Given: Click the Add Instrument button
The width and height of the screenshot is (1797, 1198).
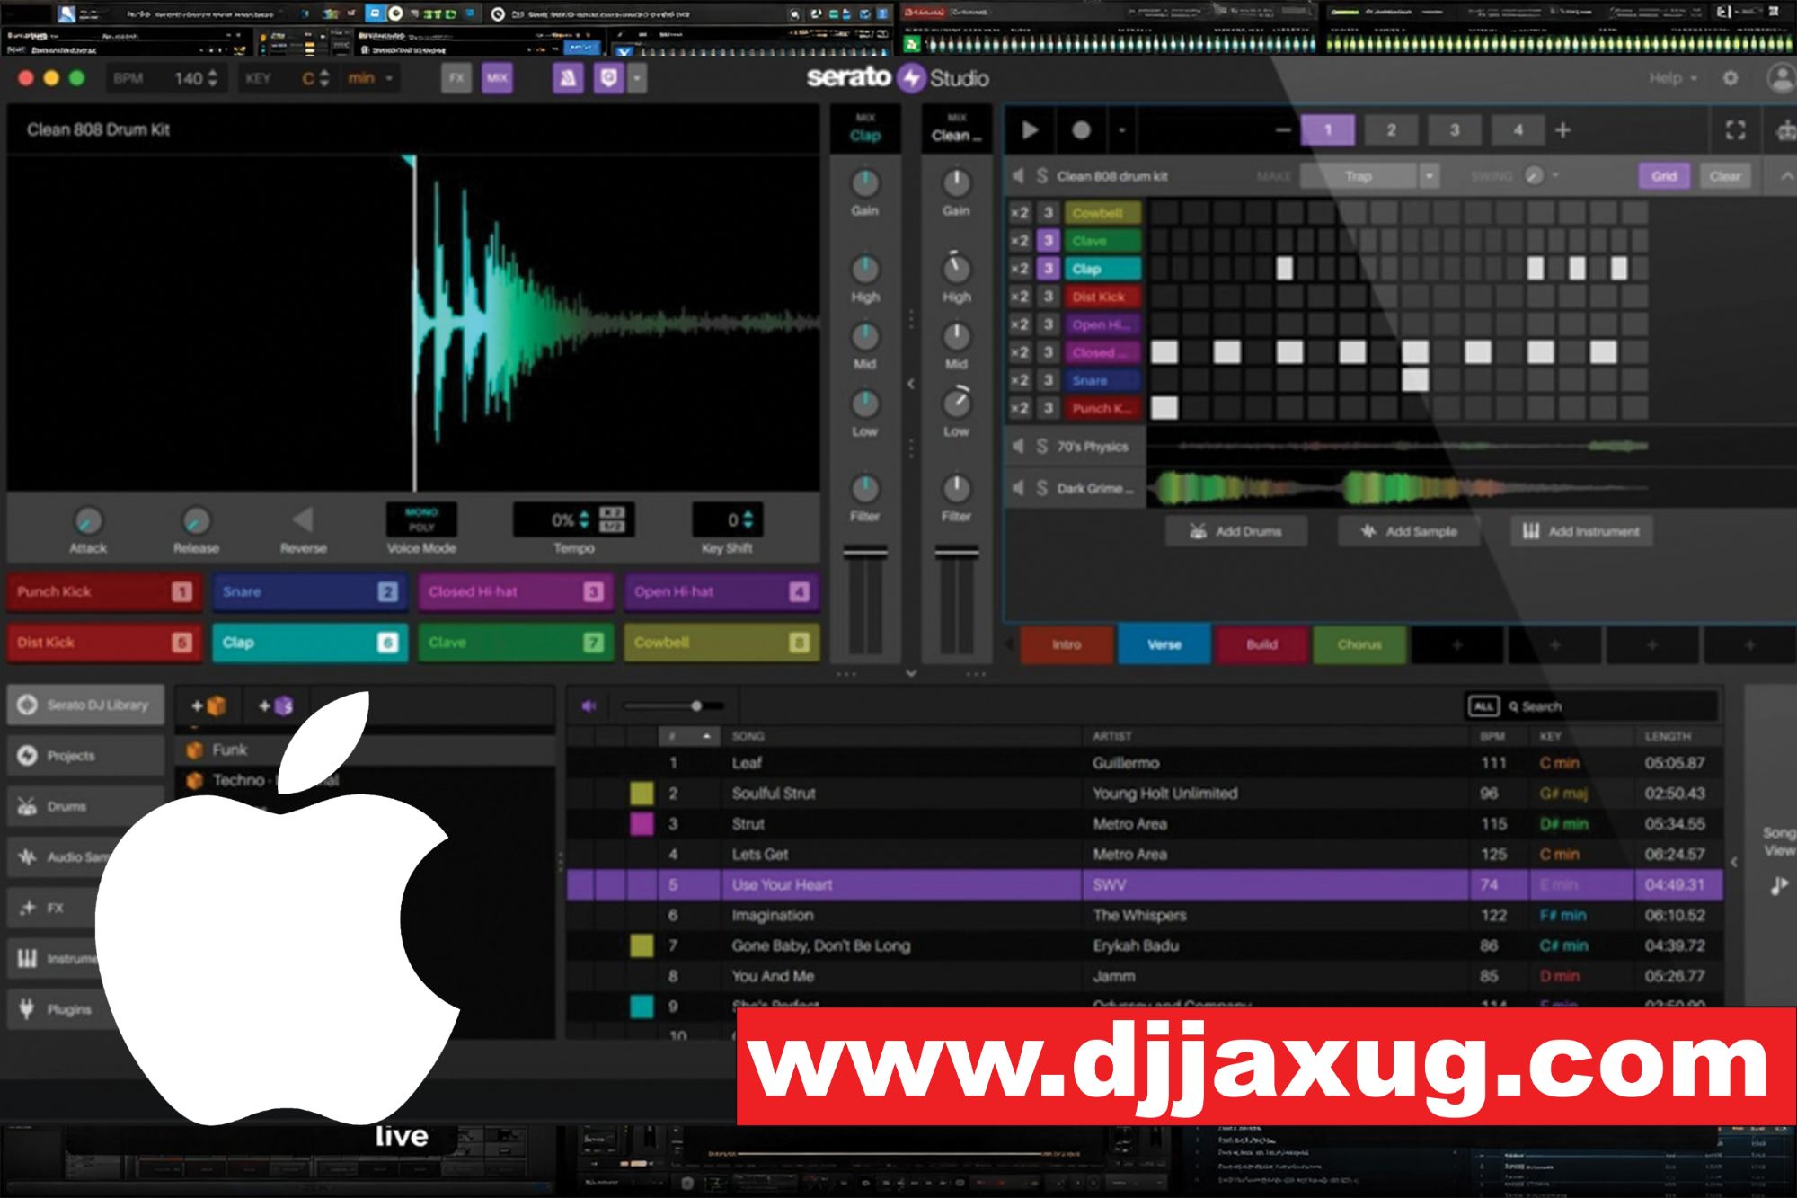Looking at the screenshot, I should tap(1581, 531).
